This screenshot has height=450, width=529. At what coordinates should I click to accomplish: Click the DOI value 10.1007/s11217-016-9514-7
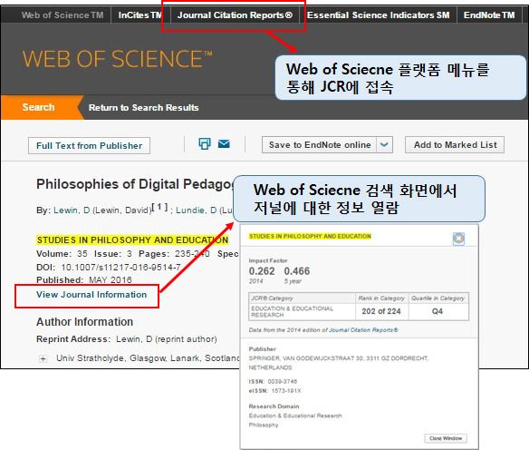120,268
